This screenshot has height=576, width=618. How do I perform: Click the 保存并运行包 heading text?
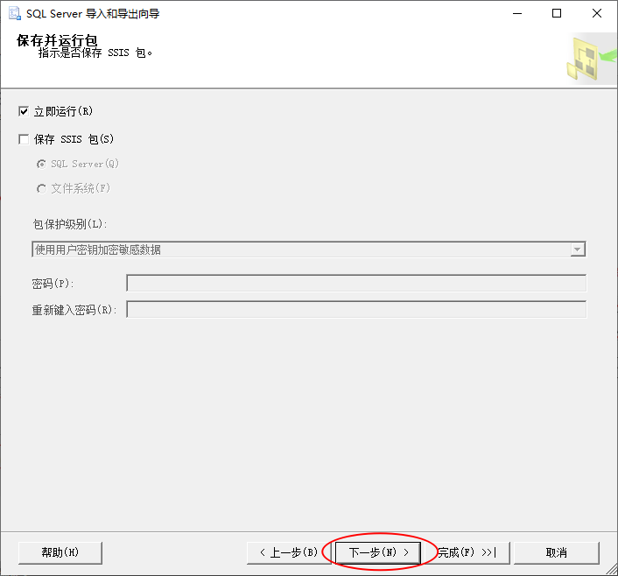[x=57, y=40]
